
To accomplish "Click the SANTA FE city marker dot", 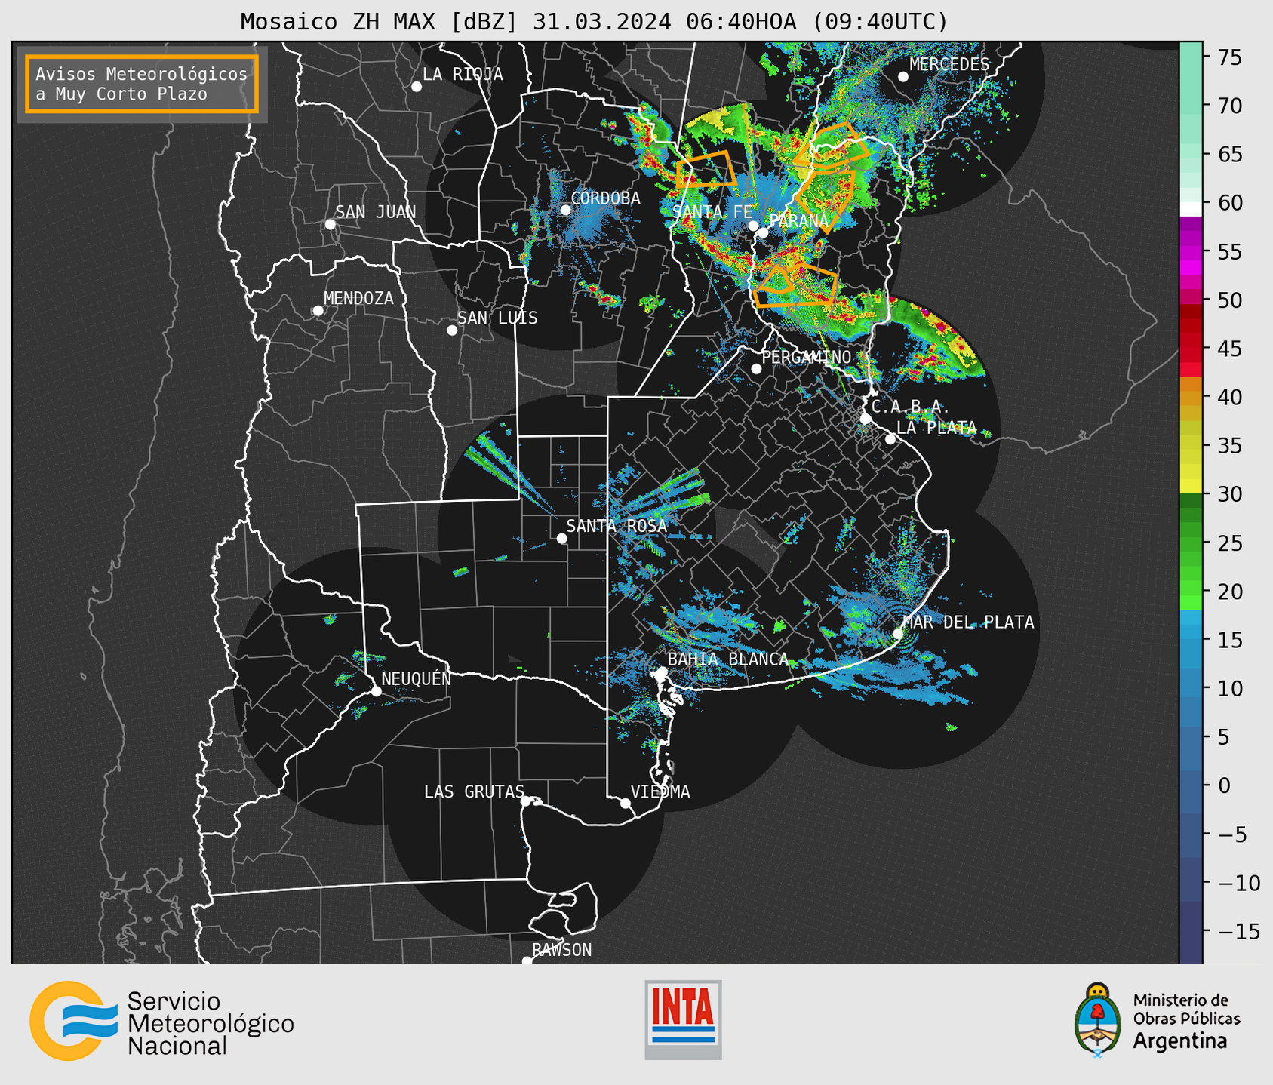I will 753,226.
